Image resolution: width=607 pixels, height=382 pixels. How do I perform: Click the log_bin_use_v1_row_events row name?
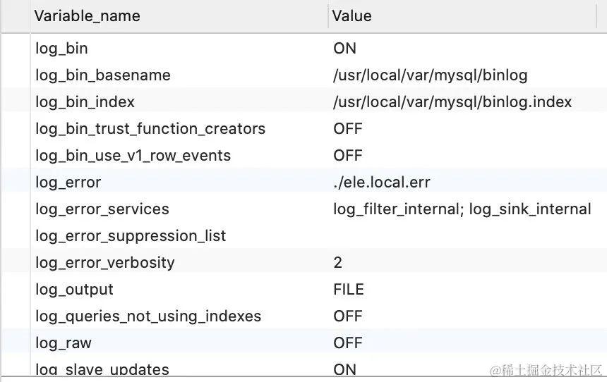[133, 156]
